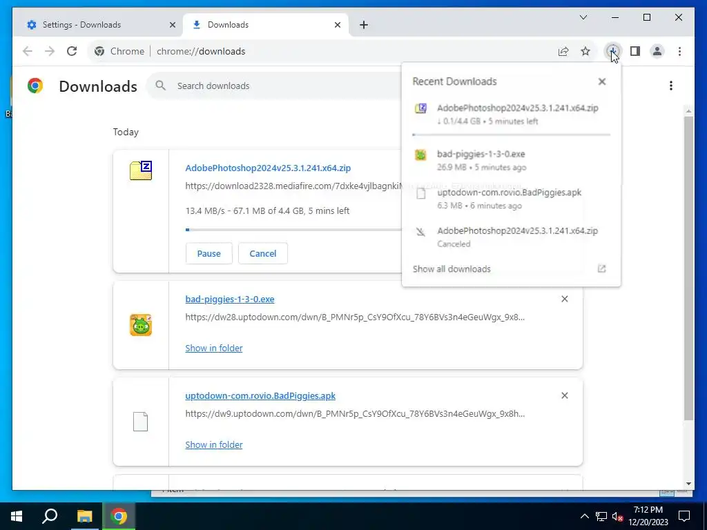This screenshot has width=707, height=530.
Task: Close the Settings - Downloads tab
Action: 172,26
